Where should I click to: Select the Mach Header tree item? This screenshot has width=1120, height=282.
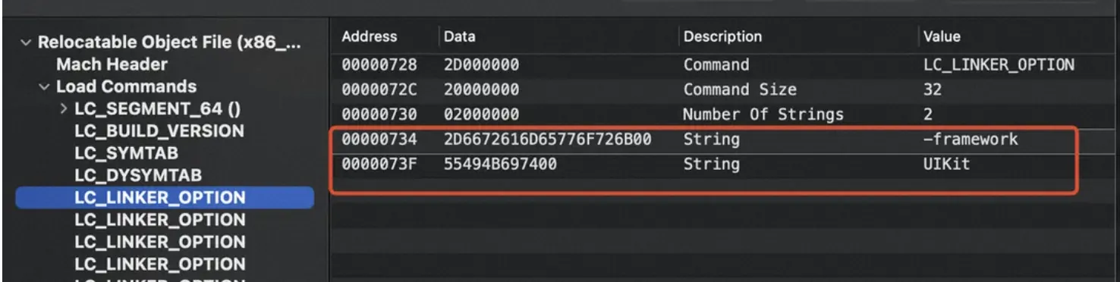(x=112, y=64)
